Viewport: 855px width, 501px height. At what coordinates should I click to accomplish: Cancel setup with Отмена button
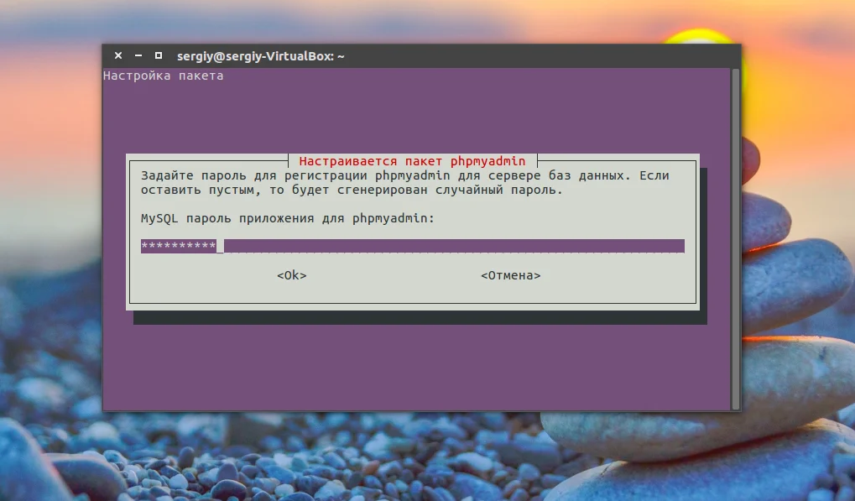click(x=510, y=275)
